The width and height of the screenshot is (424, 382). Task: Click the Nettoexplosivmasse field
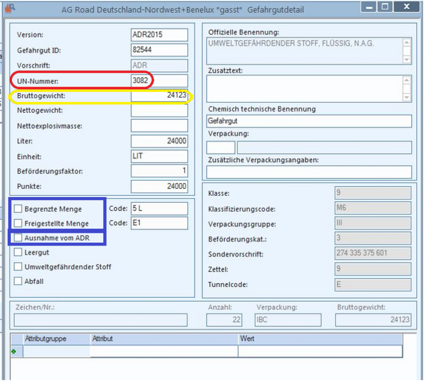tap(159, 126)
